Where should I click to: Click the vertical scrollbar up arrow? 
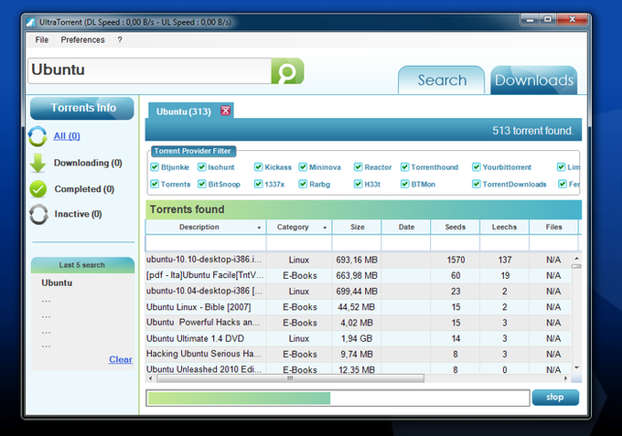point(577,259)
